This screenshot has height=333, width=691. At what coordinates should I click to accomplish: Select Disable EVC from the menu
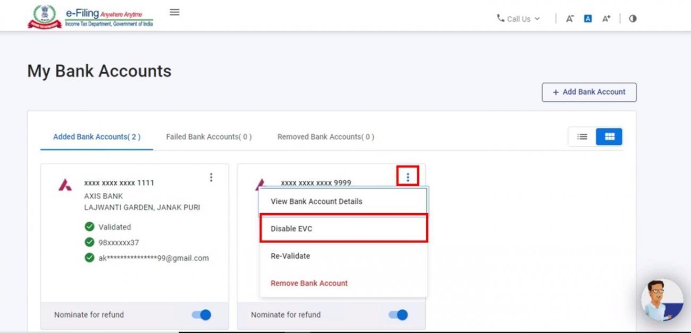tap(343, 229)
